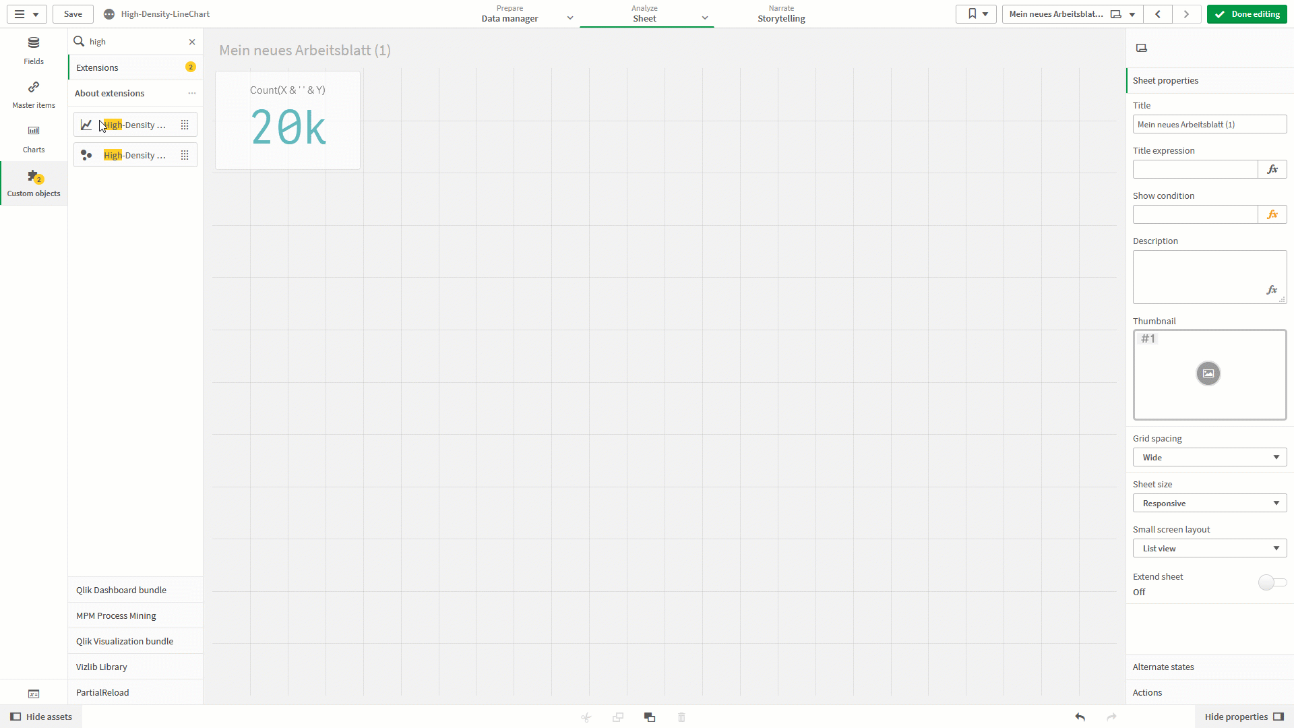
Task: Open the Fields panel
Action: click(33, 51)
